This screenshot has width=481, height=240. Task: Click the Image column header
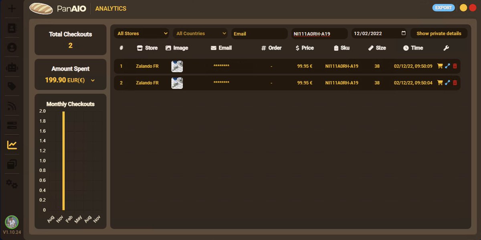(177, 48)
